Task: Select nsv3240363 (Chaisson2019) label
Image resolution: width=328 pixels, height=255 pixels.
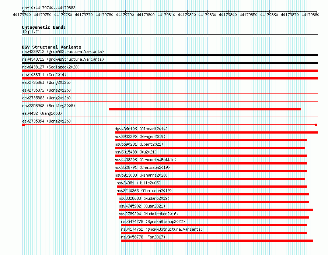Action: (144, 191)
